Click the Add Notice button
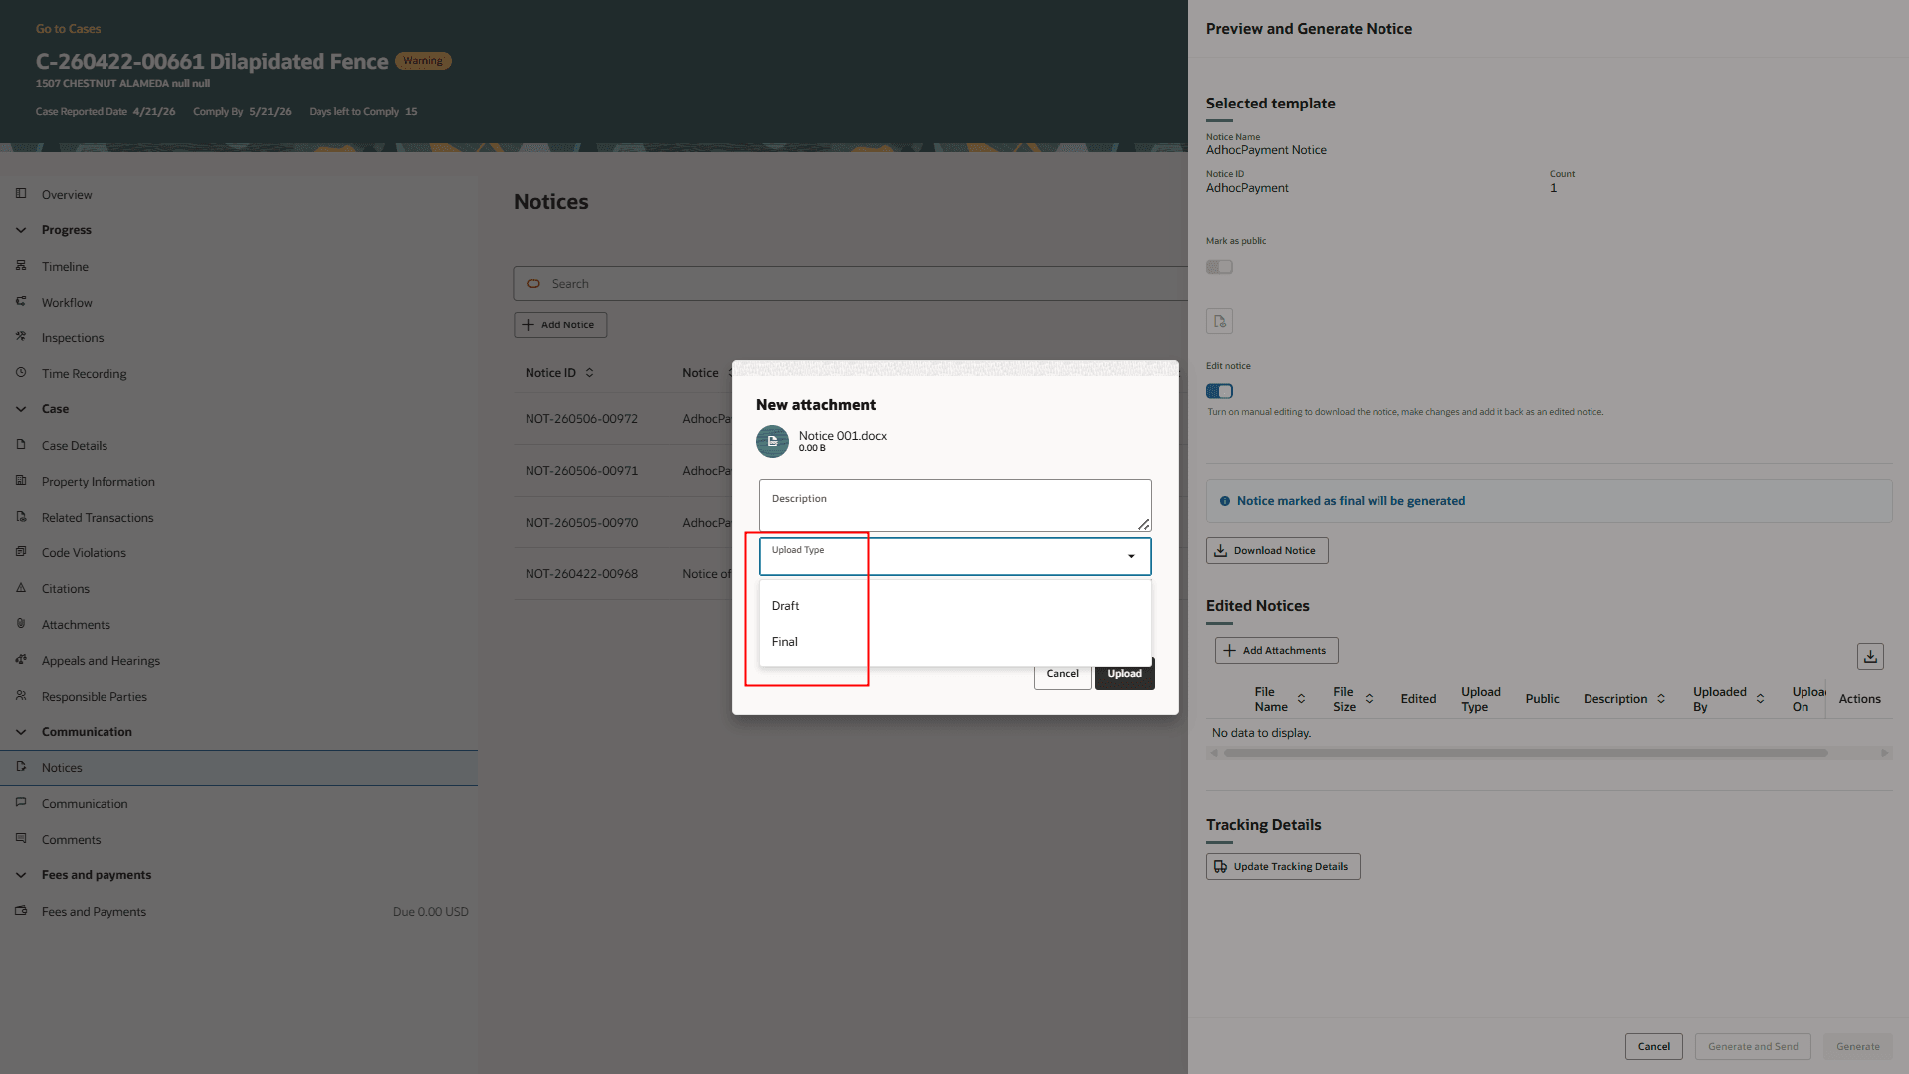This screenshot has width=1909, height=1074. (559, 324)
